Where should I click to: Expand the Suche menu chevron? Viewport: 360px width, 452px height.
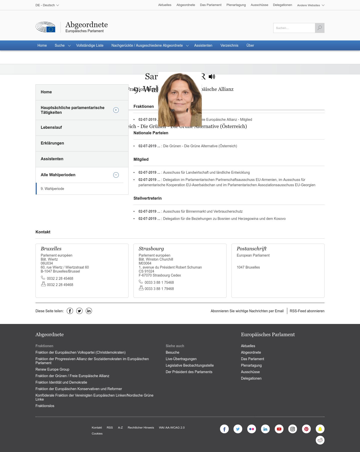pos(69,46)
